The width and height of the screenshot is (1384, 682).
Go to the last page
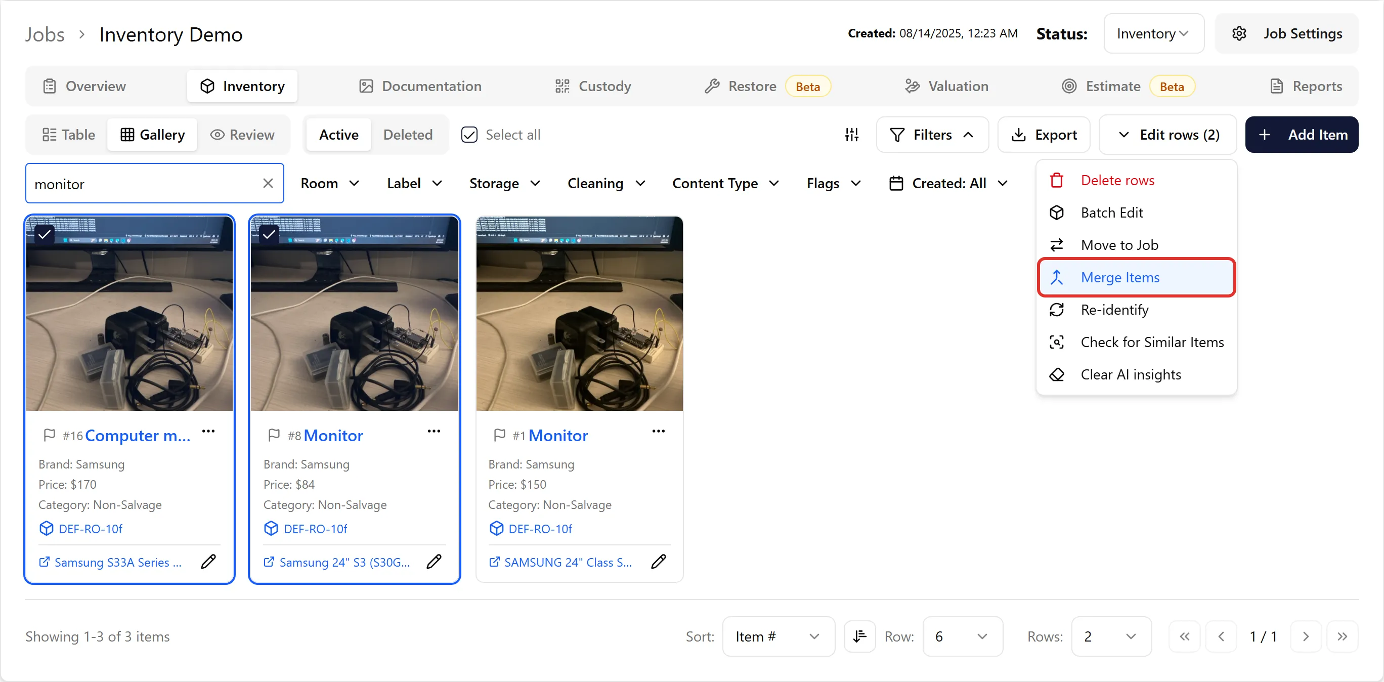click(x=1342, y=636)
